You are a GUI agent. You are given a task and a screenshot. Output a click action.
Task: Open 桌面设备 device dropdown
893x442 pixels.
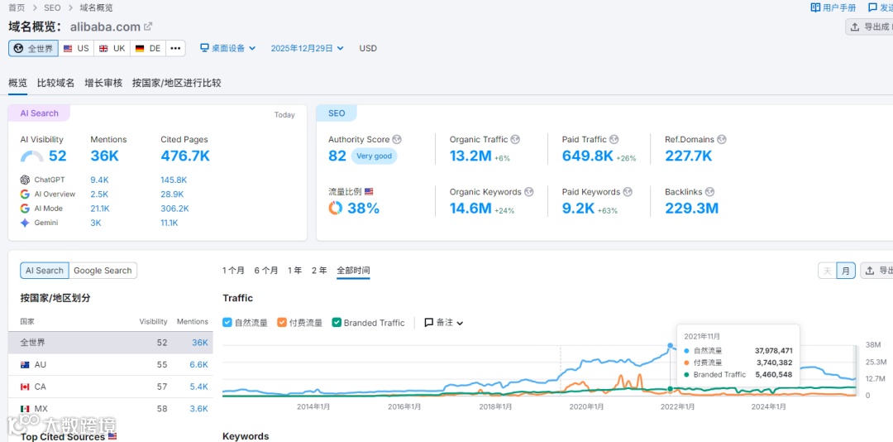click(x=228, y=49)
